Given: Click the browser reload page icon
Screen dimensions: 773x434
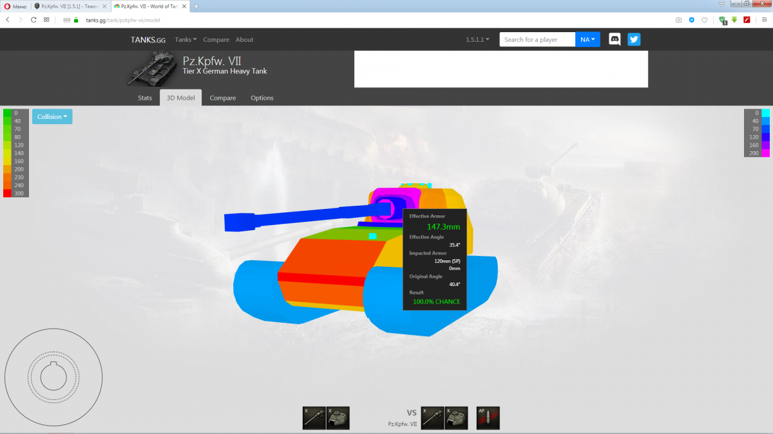Looking at the screenshot, I should pos(33,20).
